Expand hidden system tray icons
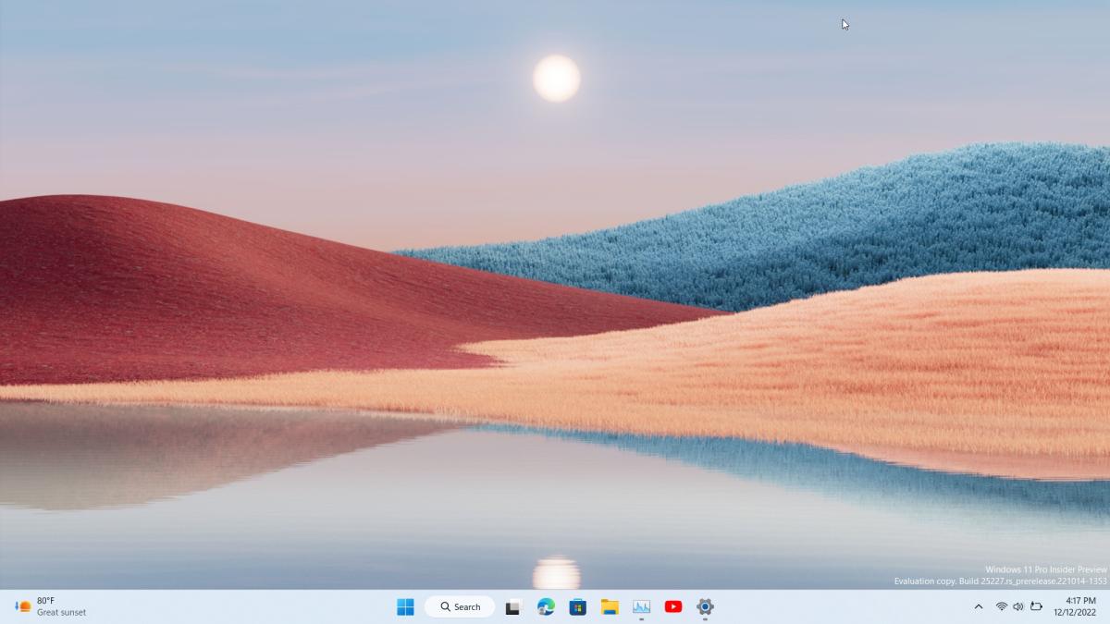1110x624 pixels. click(x=978, y=607)
